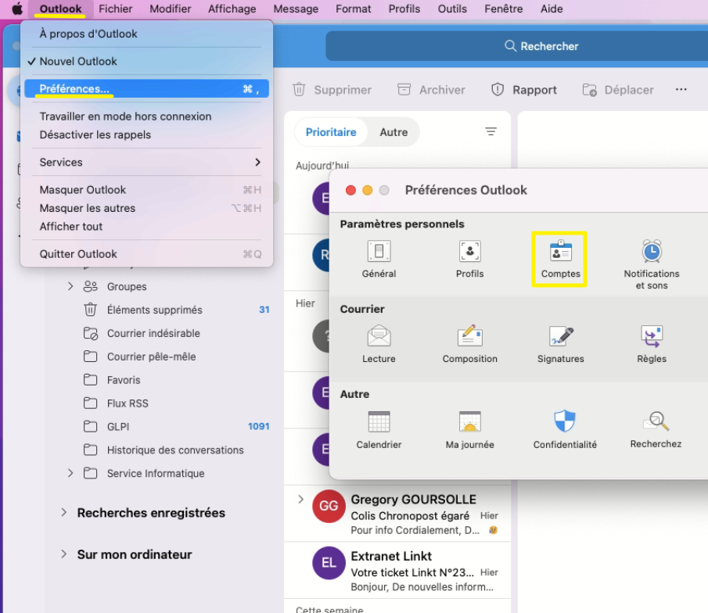Toggle the Nouvel Outlook checked menu item
The width and height of the screenshot is (708, 613).
146,61
